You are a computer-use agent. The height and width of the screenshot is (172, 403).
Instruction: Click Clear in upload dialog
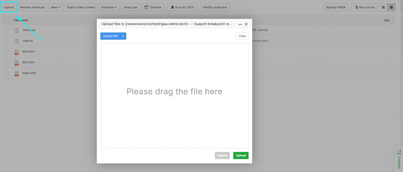coord(242,36)
